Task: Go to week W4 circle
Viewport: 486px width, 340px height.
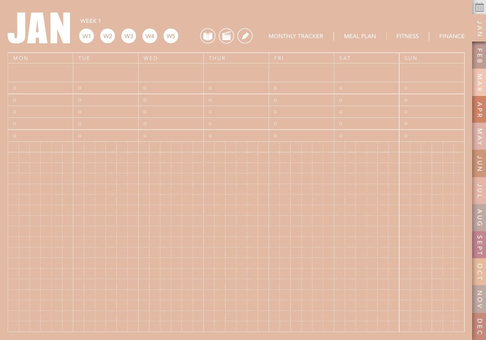Action: click(150, 36)
